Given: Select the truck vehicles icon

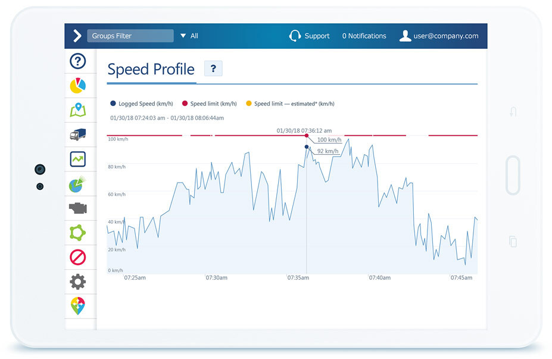Looking at the screenshot, I should [x=77, y=134].
